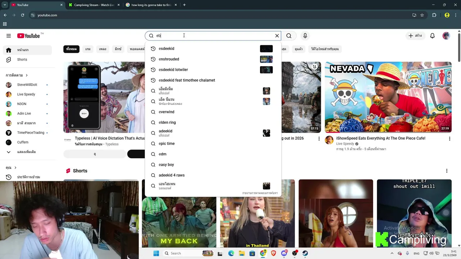Select suggestion 'esdeekid feat timothee chalamet'

click(x=213, y=80)
